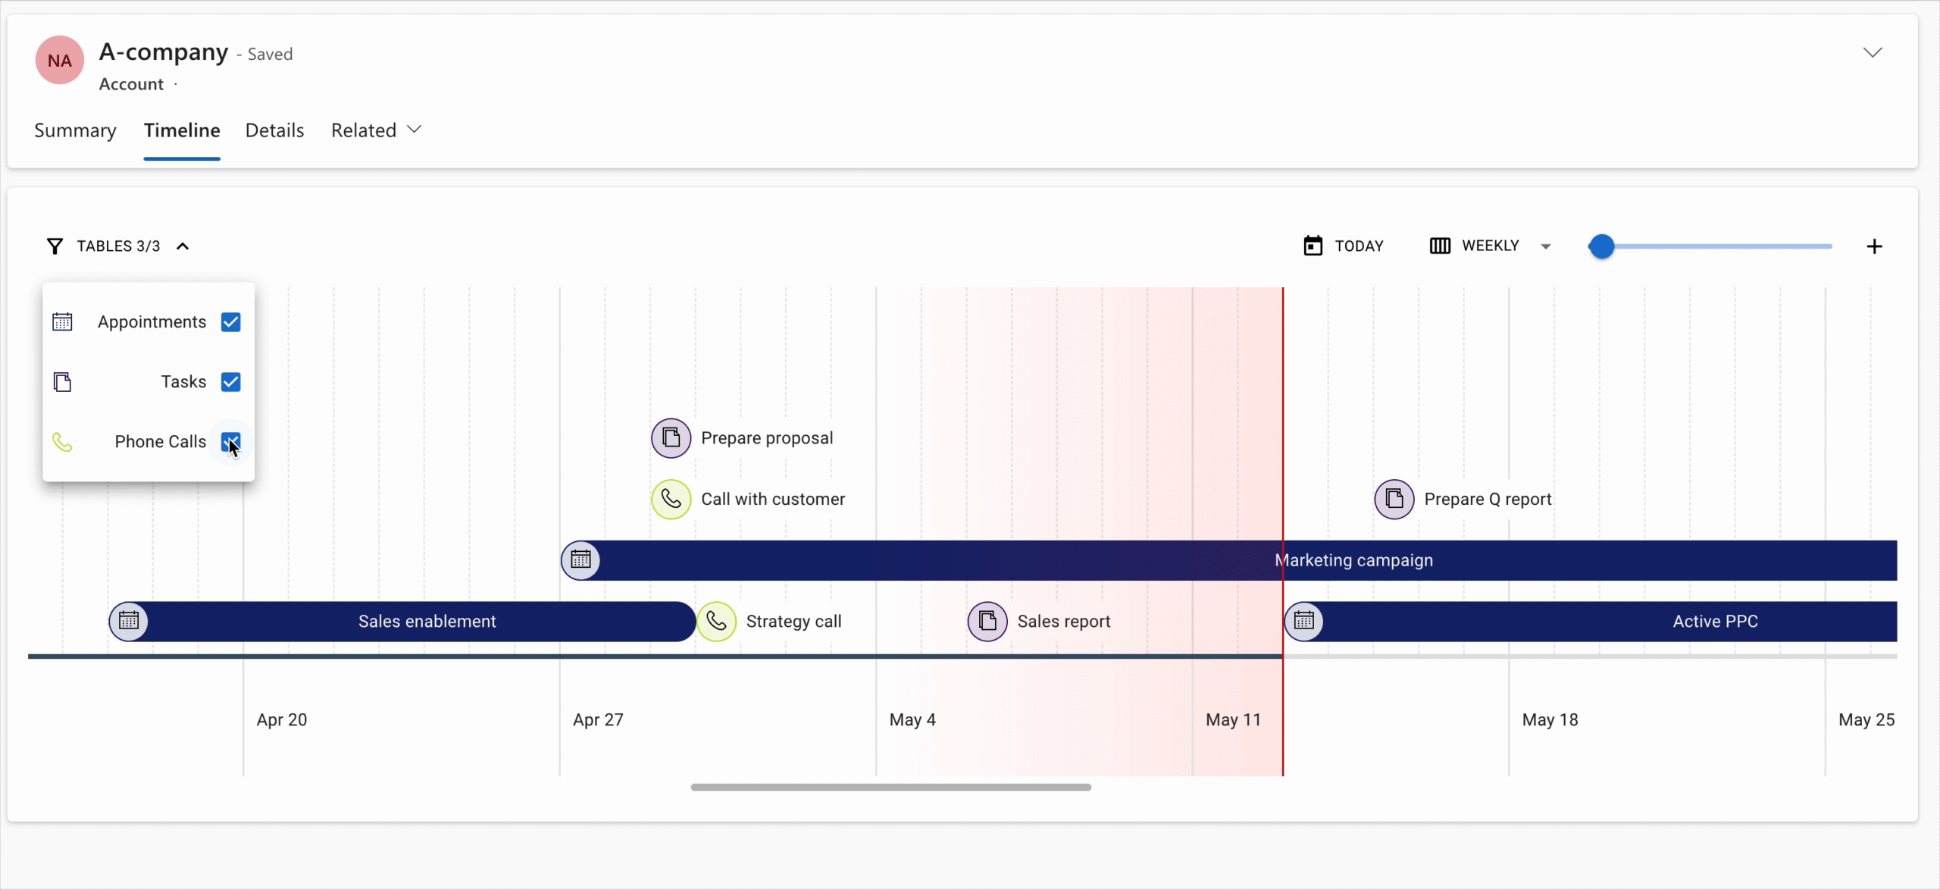Click the A-company record title
The image size is (1940, 890).
164,52
